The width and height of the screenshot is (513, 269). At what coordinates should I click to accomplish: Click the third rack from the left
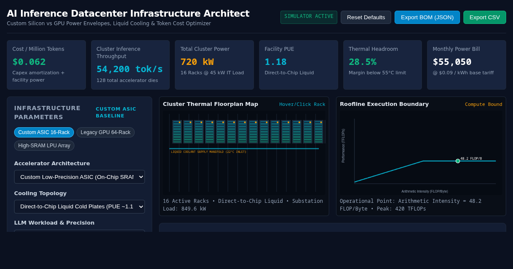tap(199, 132)
